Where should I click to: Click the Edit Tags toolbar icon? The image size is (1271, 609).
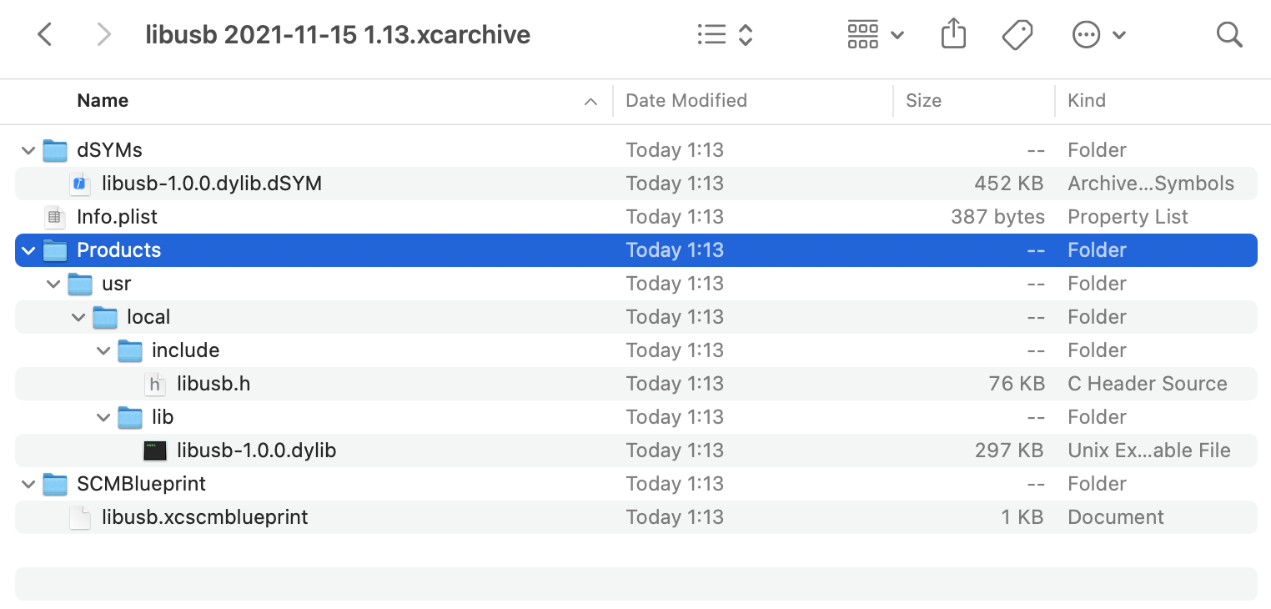click(1017, 34)
